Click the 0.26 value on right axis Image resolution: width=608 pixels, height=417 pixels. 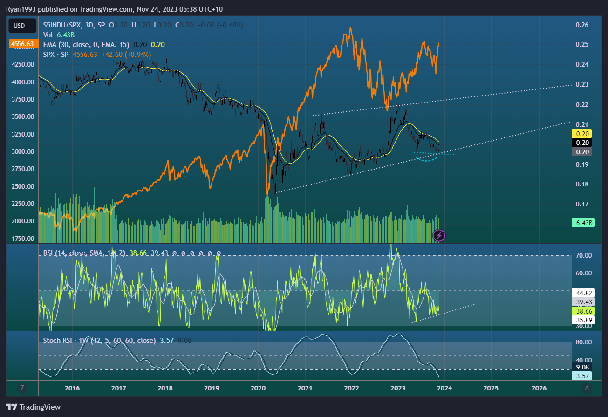coord(582,25)
